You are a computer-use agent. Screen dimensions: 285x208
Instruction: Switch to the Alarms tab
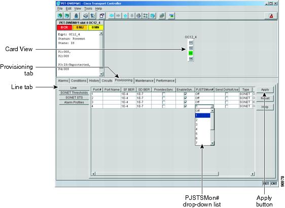[63, 80]
